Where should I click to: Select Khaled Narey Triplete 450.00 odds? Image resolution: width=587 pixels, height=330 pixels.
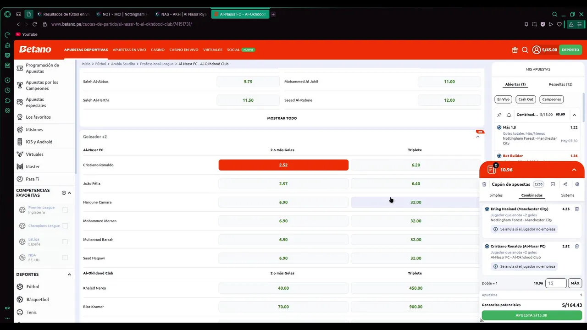click(x=415, y=288)
